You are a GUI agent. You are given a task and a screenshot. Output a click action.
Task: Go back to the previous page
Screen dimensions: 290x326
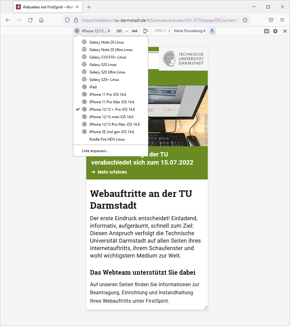click(x=8, y=20)
